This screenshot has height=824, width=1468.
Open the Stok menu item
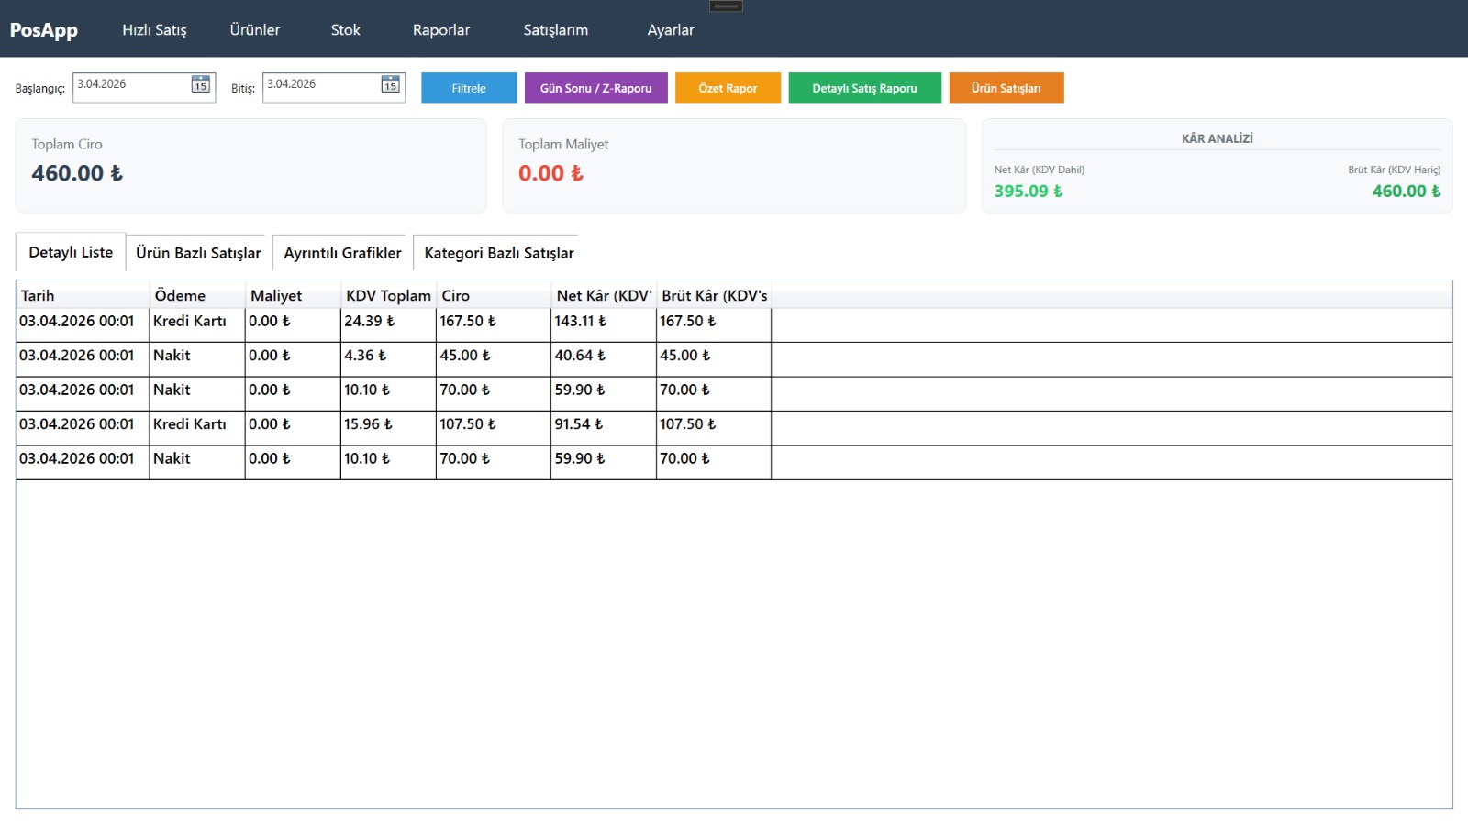click(x=345, y=30)
